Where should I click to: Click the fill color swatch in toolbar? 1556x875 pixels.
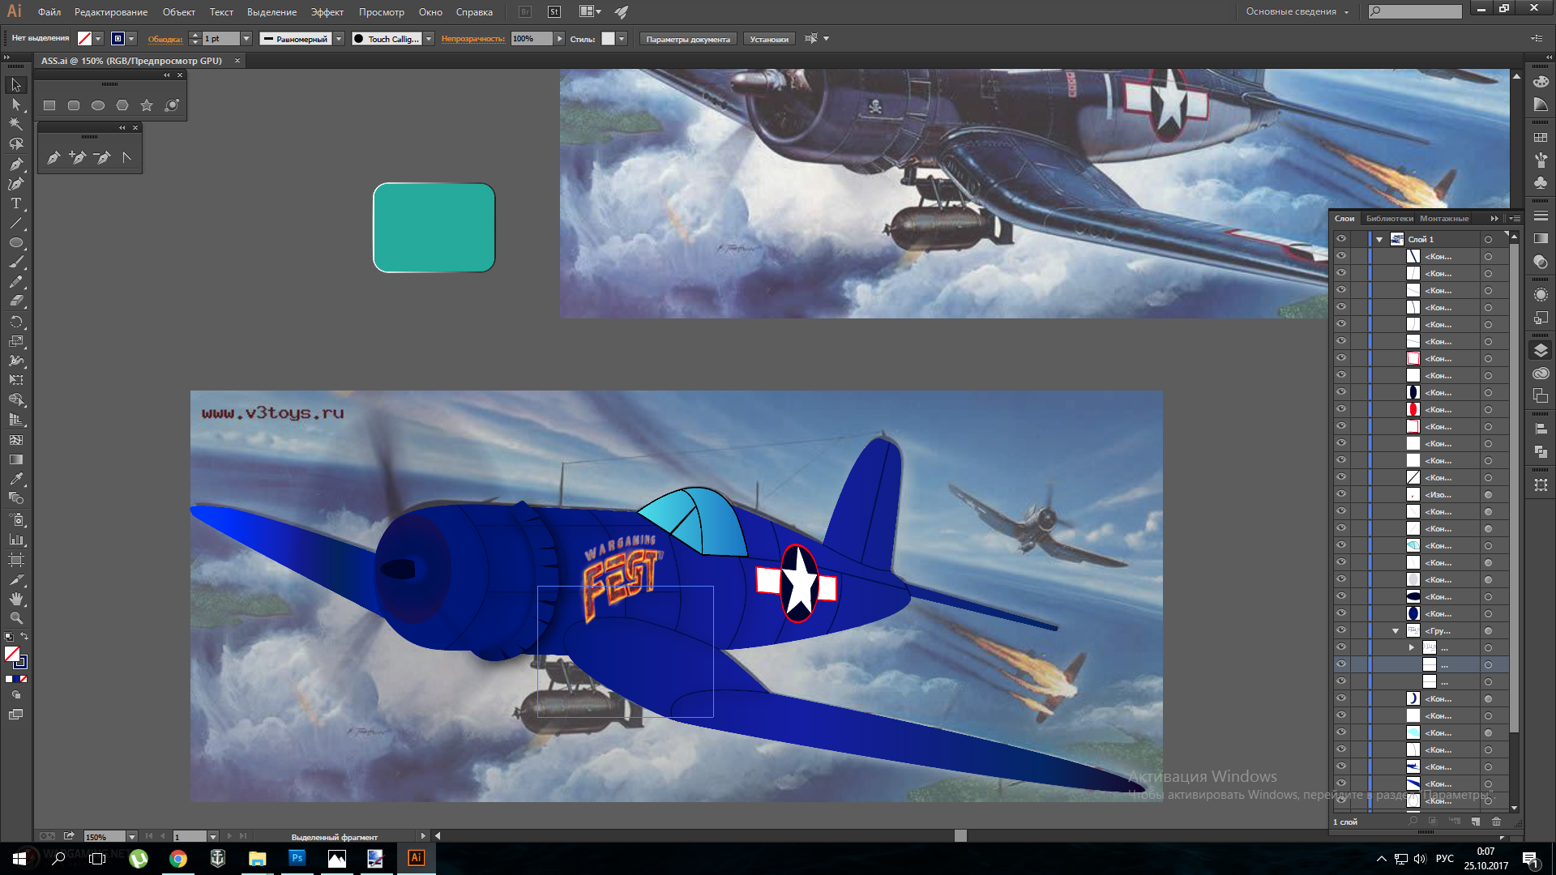[x=11, y=654]
